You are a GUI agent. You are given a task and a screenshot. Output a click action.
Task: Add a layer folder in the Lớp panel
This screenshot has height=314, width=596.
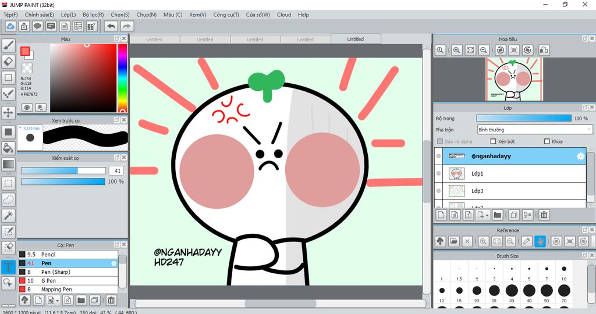(x=497, y=215)
